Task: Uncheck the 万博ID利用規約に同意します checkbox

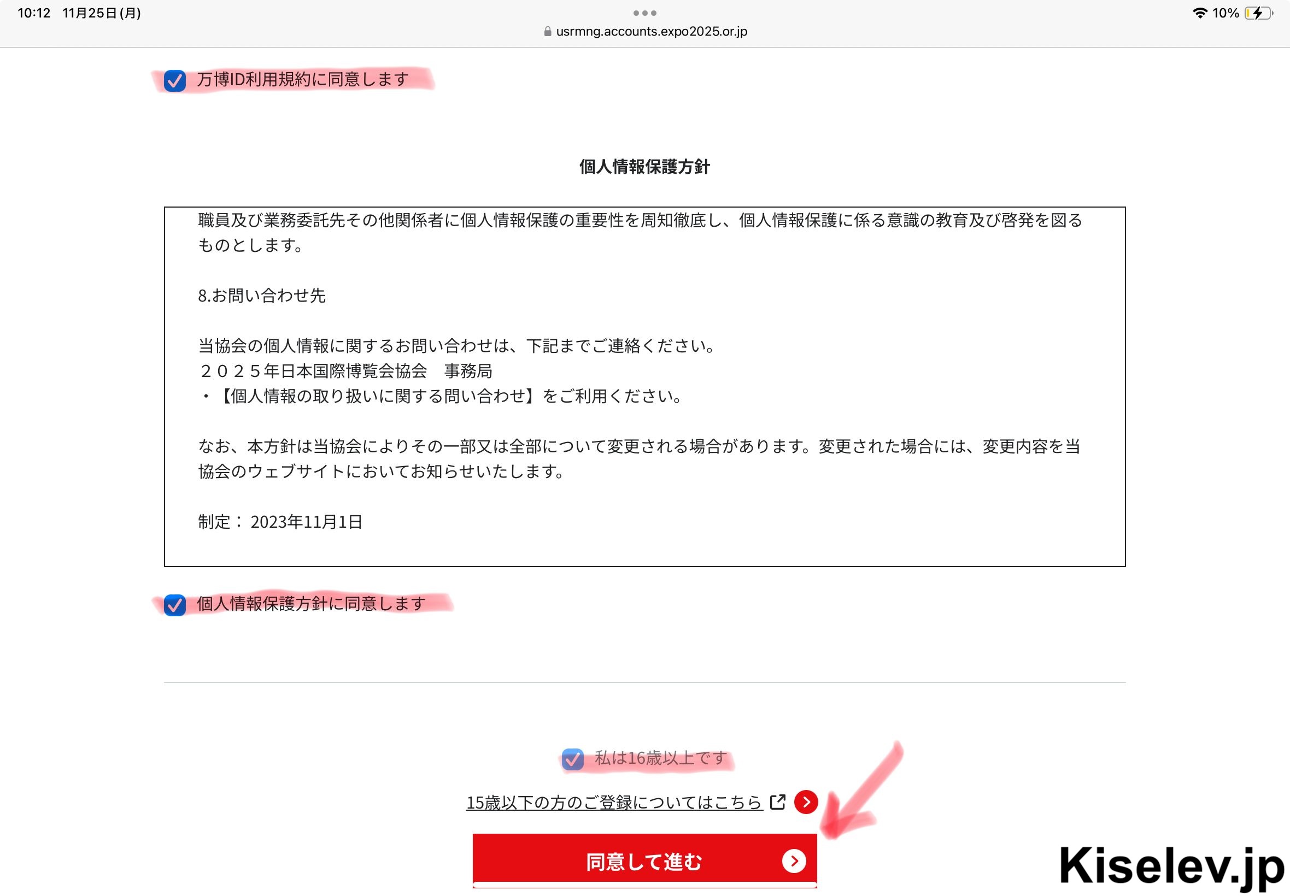Action: point(175,81)
